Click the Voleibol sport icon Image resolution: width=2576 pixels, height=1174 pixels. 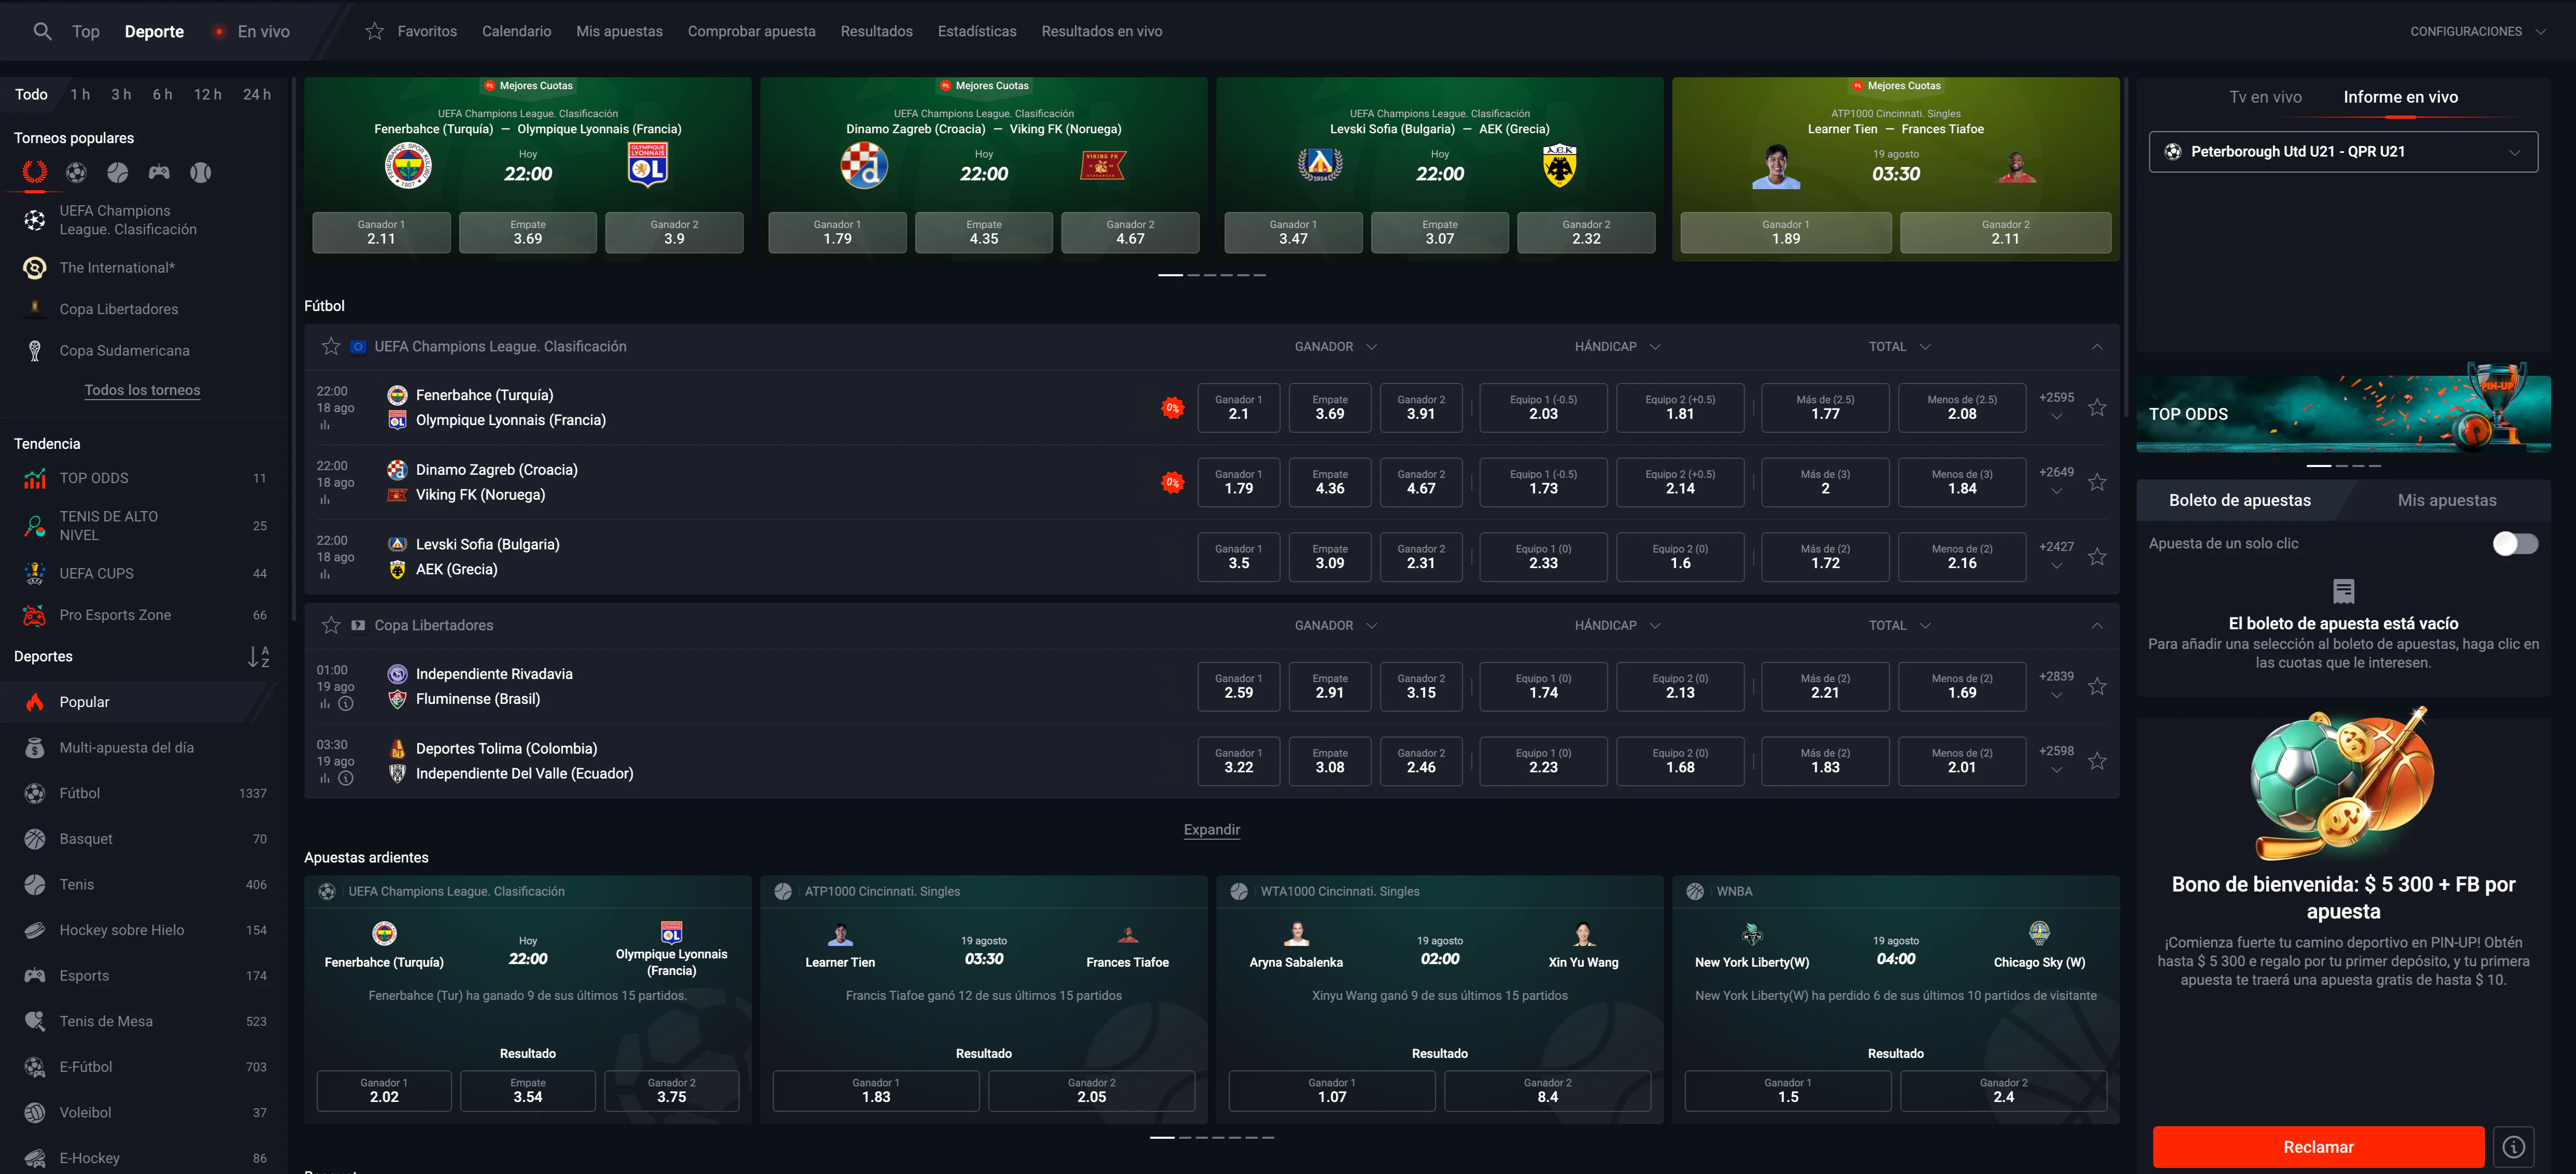[35, 1112]
